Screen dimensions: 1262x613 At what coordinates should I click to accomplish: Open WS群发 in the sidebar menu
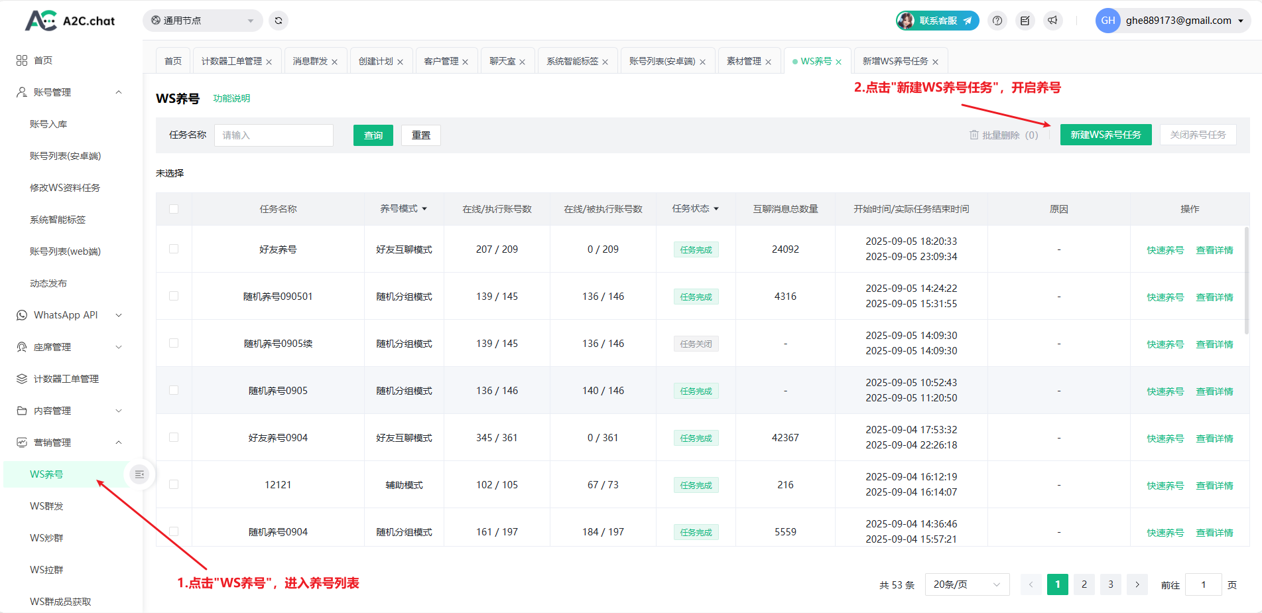[46, 506]
